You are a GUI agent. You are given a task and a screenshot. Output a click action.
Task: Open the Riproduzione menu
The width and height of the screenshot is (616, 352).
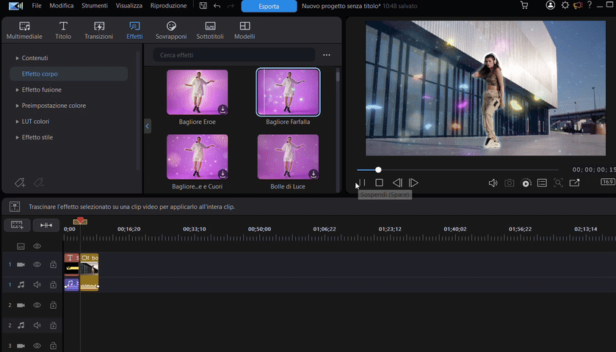click(169, 6)
